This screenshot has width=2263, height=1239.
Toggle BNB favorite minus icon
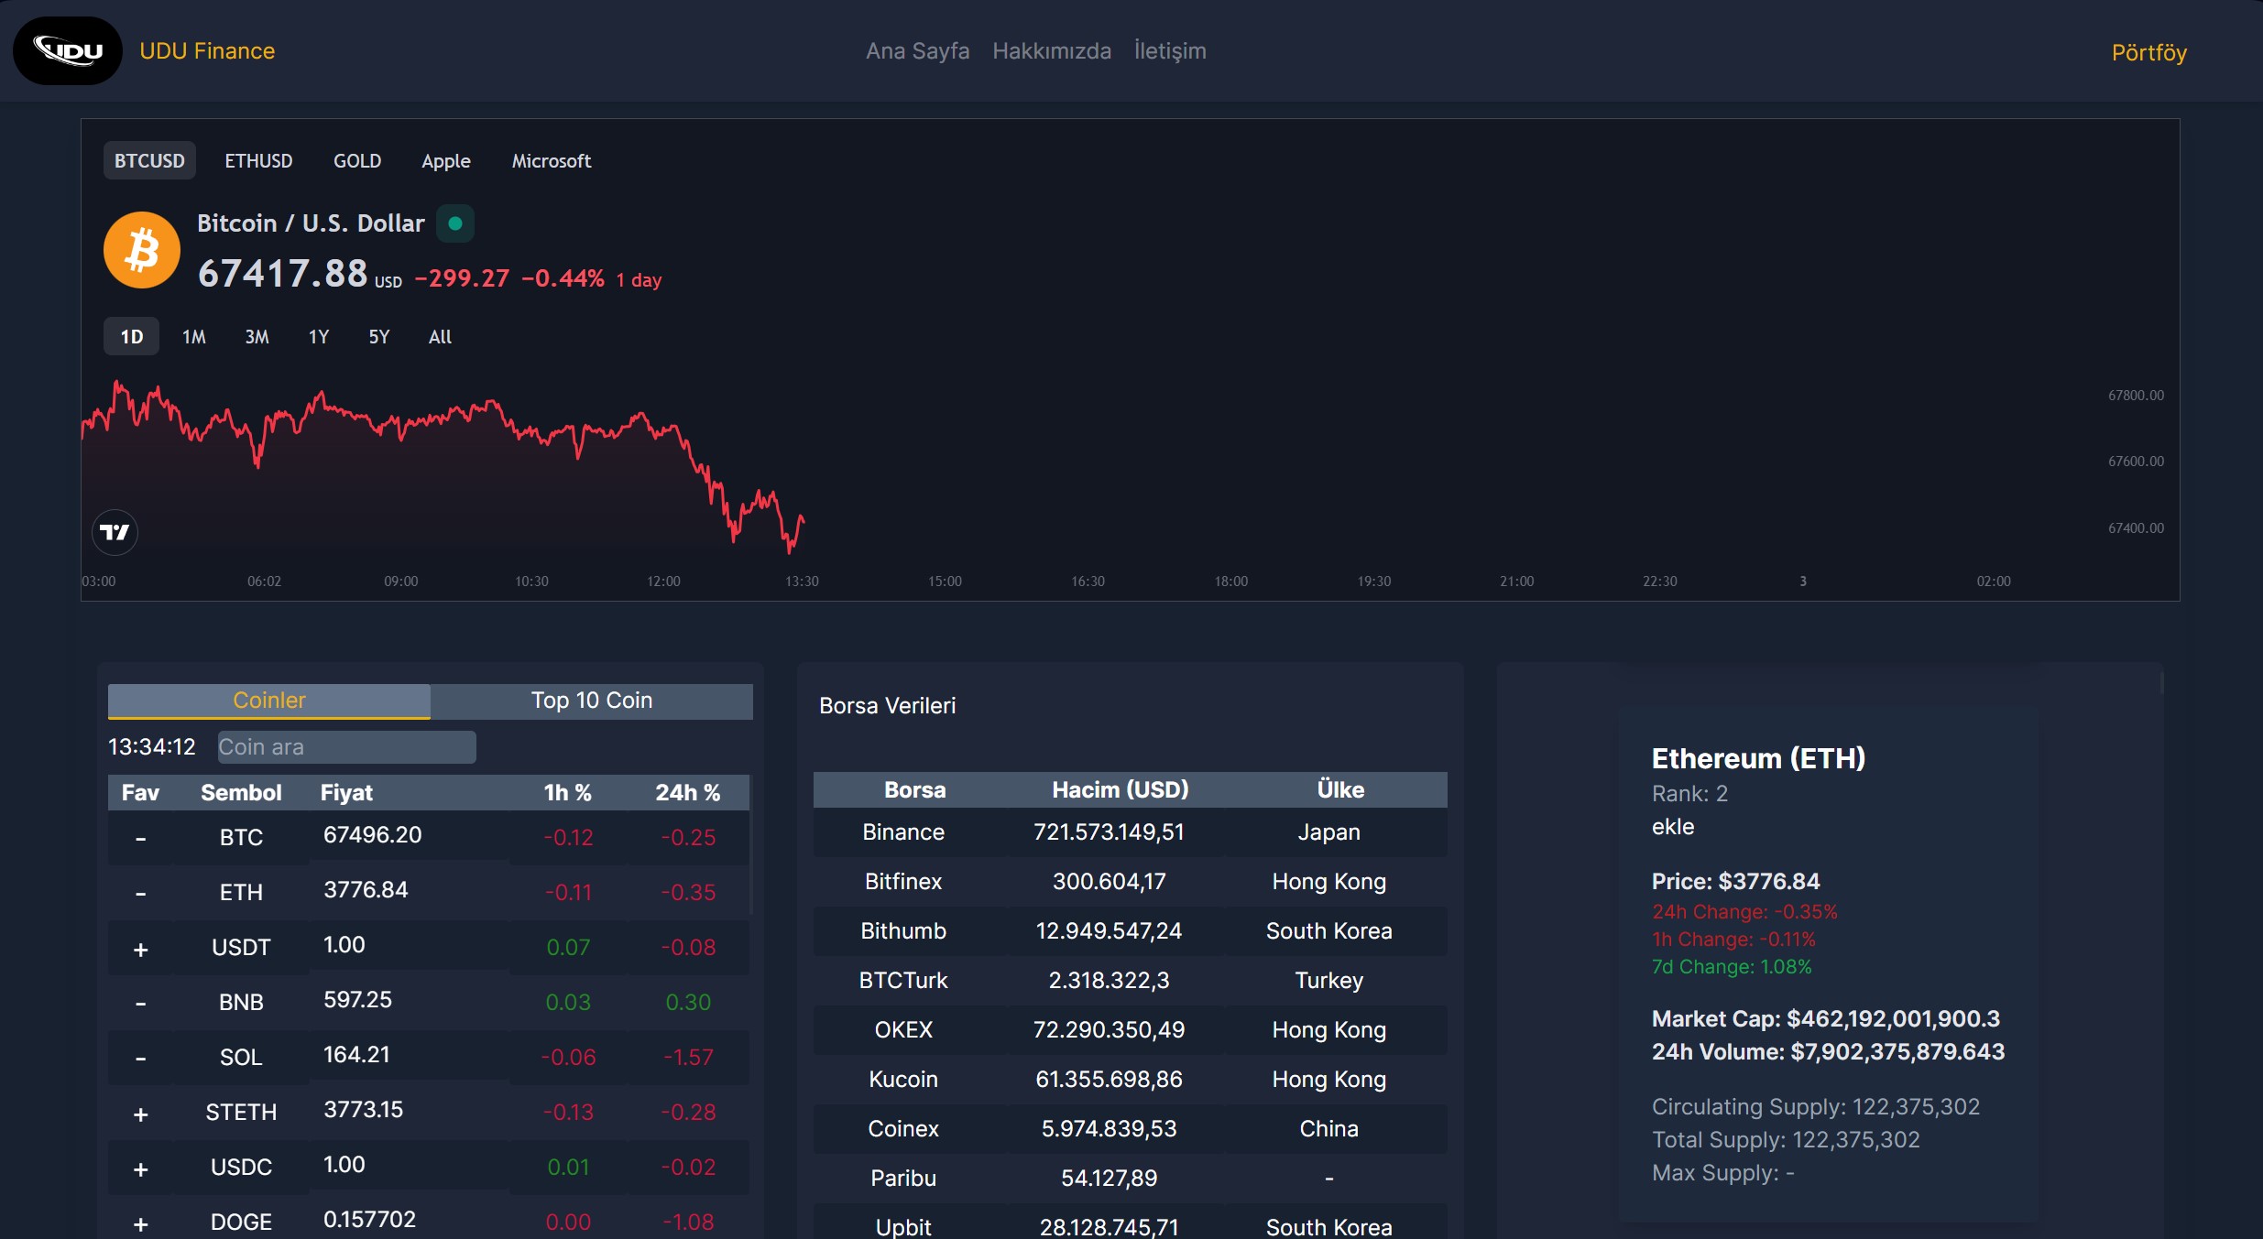click(x=140, y=1003)
